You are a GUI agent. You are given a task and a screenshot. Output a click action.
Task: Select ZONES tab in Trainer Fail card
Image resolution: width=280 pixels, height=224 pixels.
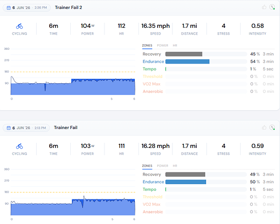(x=147, y=166)
